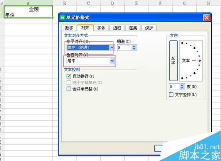The width and height of the screenshot is (221, 161).
Task: Select column C header
Action: [88, 3]
